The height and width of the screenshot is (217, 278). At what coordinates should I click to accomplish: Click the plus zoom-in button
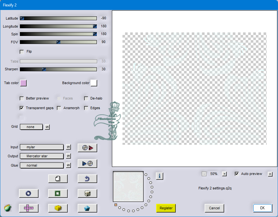coord(224,174)
